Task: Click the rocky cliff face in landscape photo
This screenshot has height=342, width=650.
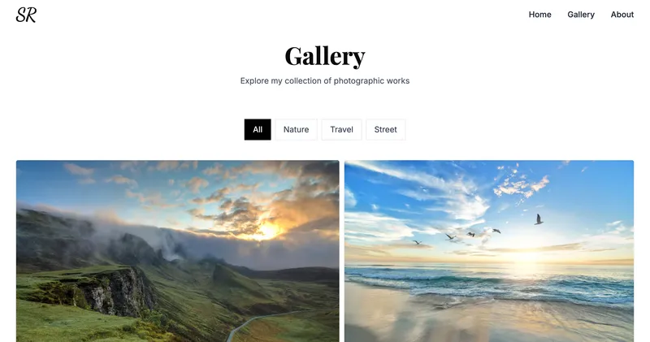Action: point(118,292)
